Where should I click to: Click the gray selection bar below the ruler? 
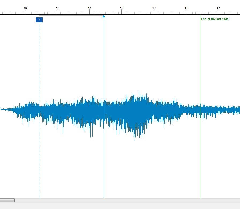[x=71, y=16]
